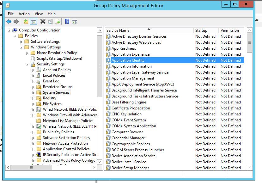The width and height of the screenshot is (262, 183).
Task: Click the gear icon beside App Readiness
Action: click(108, 48)
